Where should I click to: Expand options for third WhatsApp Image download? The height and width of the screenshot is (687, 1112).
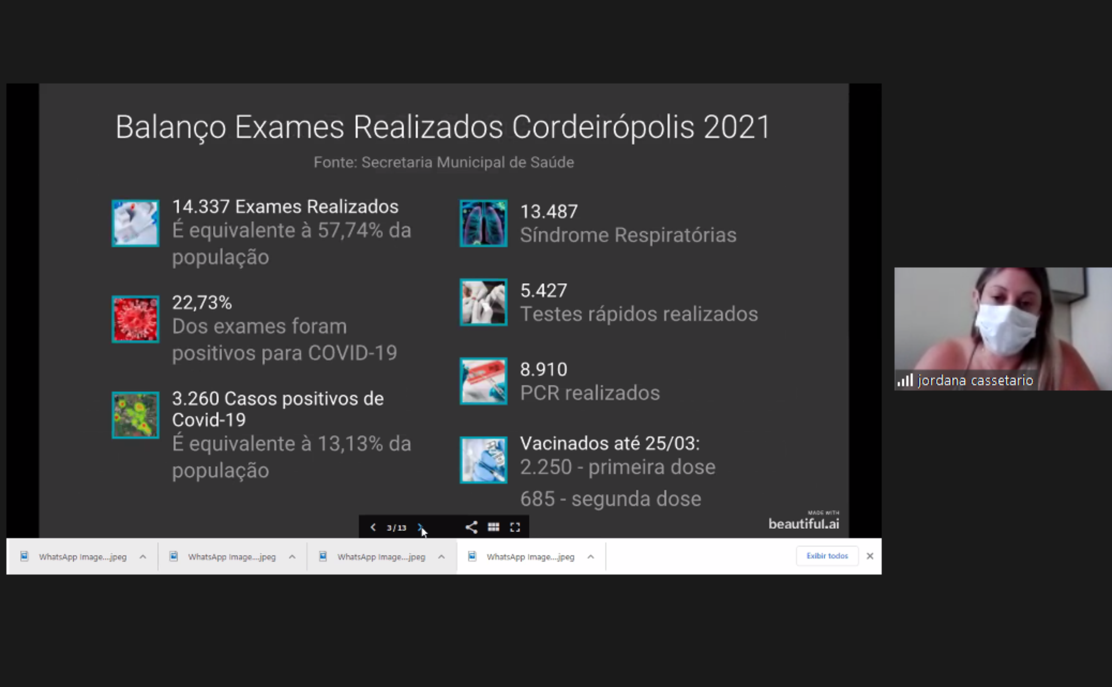pyautogui.click(x=441, y=556)
